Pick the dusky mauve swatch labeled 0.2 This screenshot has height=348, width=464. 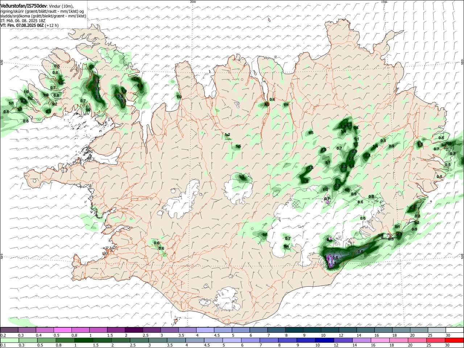[9, 330]
